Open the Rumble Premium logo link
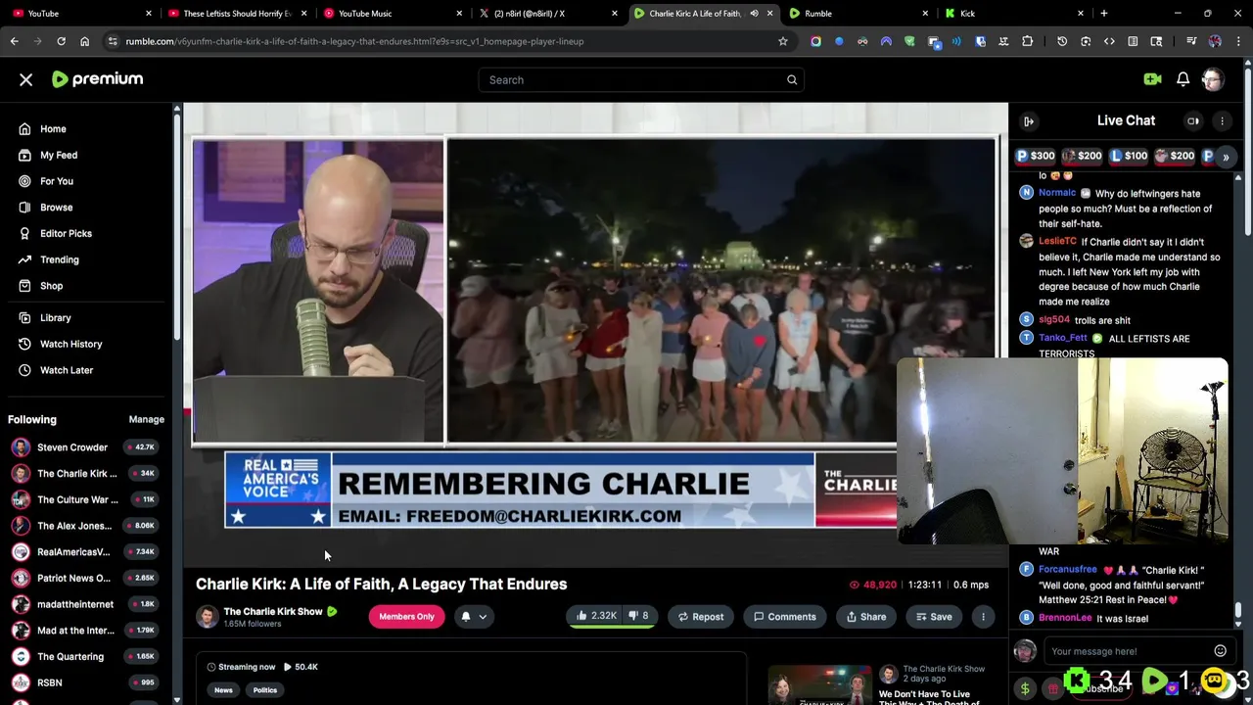This screenshot has width=1253, height=705. [97, 79]
